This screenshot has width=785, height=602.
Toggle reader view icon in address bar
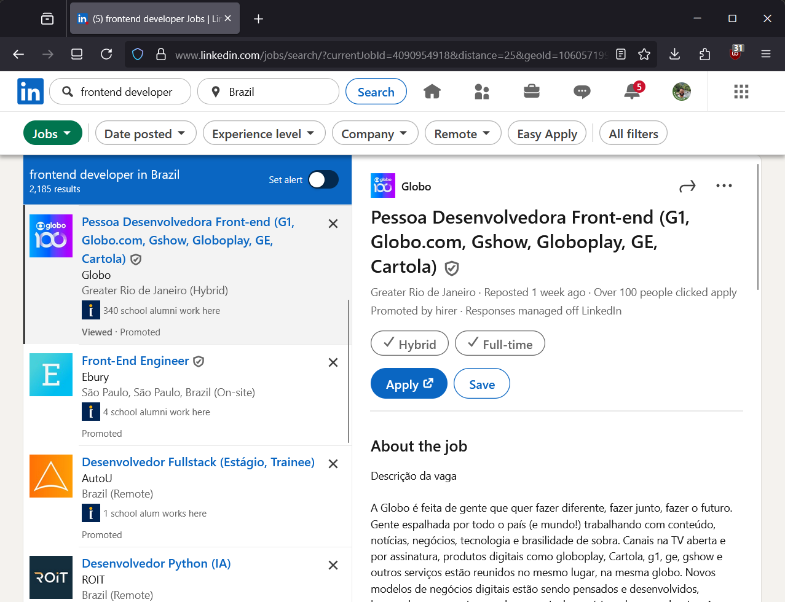pos(621,54)
